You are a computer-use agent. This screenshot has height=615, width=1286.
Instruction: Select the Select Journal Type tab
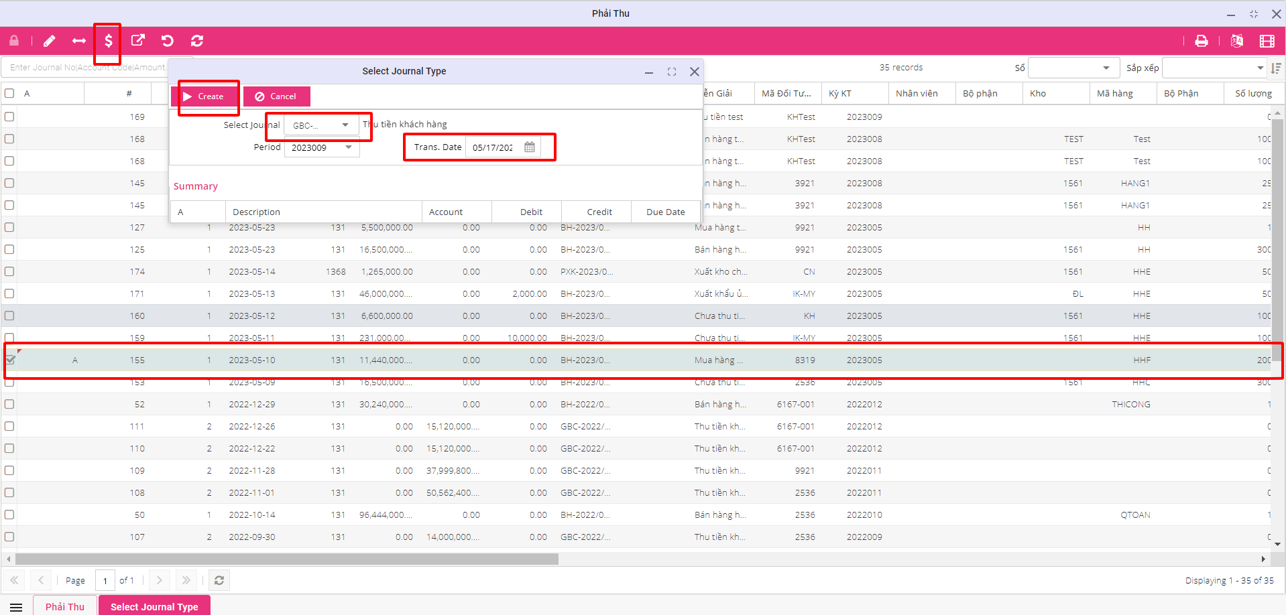click(x=154, y=606)
